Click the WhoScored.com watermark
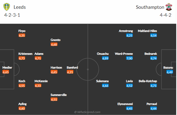The image size is (177, 115). point(87,112)
